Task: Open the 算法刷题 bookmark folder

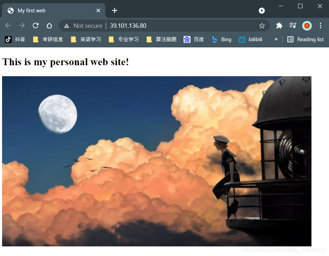Action: coord(161,39)
